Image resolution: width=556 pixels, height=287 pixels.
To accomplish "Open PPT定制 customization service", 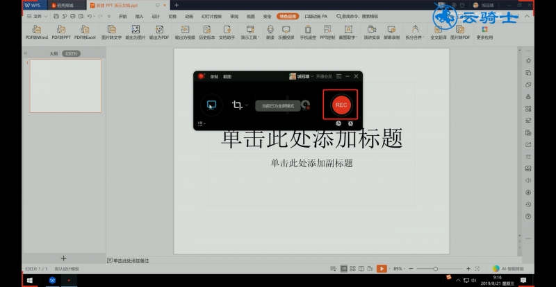I will [327, 32].
